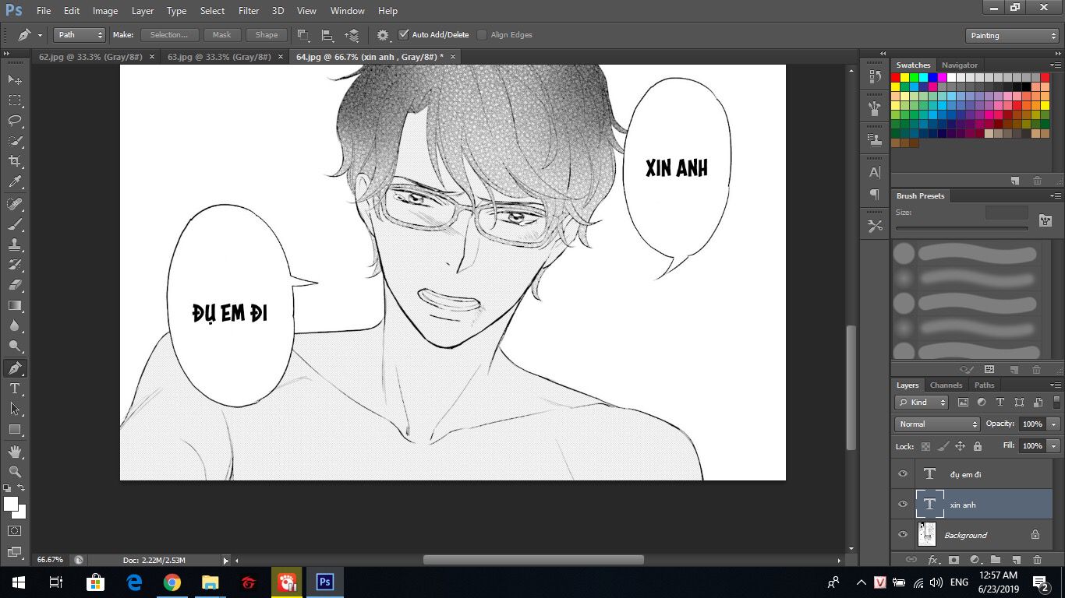Open the Normal blend mode dropdown

pos(937,424)
